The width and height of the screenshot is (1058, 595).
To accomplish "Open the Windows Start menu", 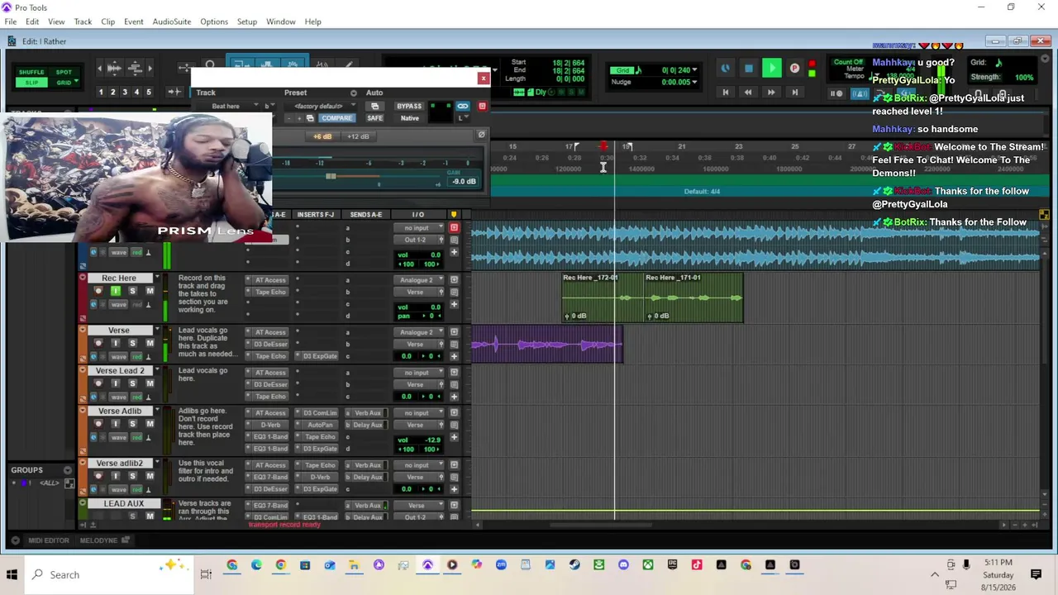I will pyautogui.click(x=12, y=574).
